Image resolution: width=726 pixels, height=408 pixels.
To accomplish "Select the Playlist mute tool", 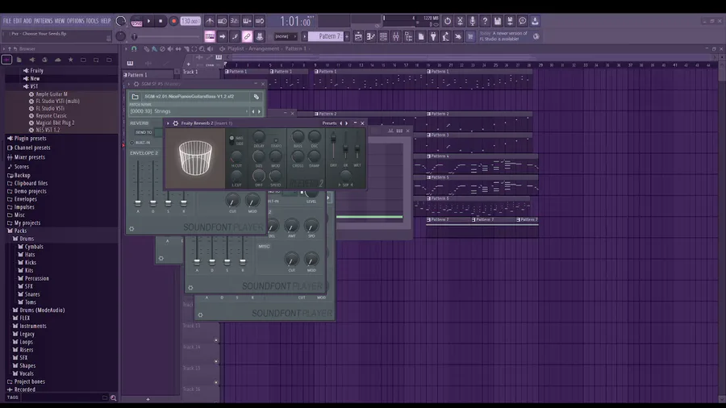I will coord(170,48).
